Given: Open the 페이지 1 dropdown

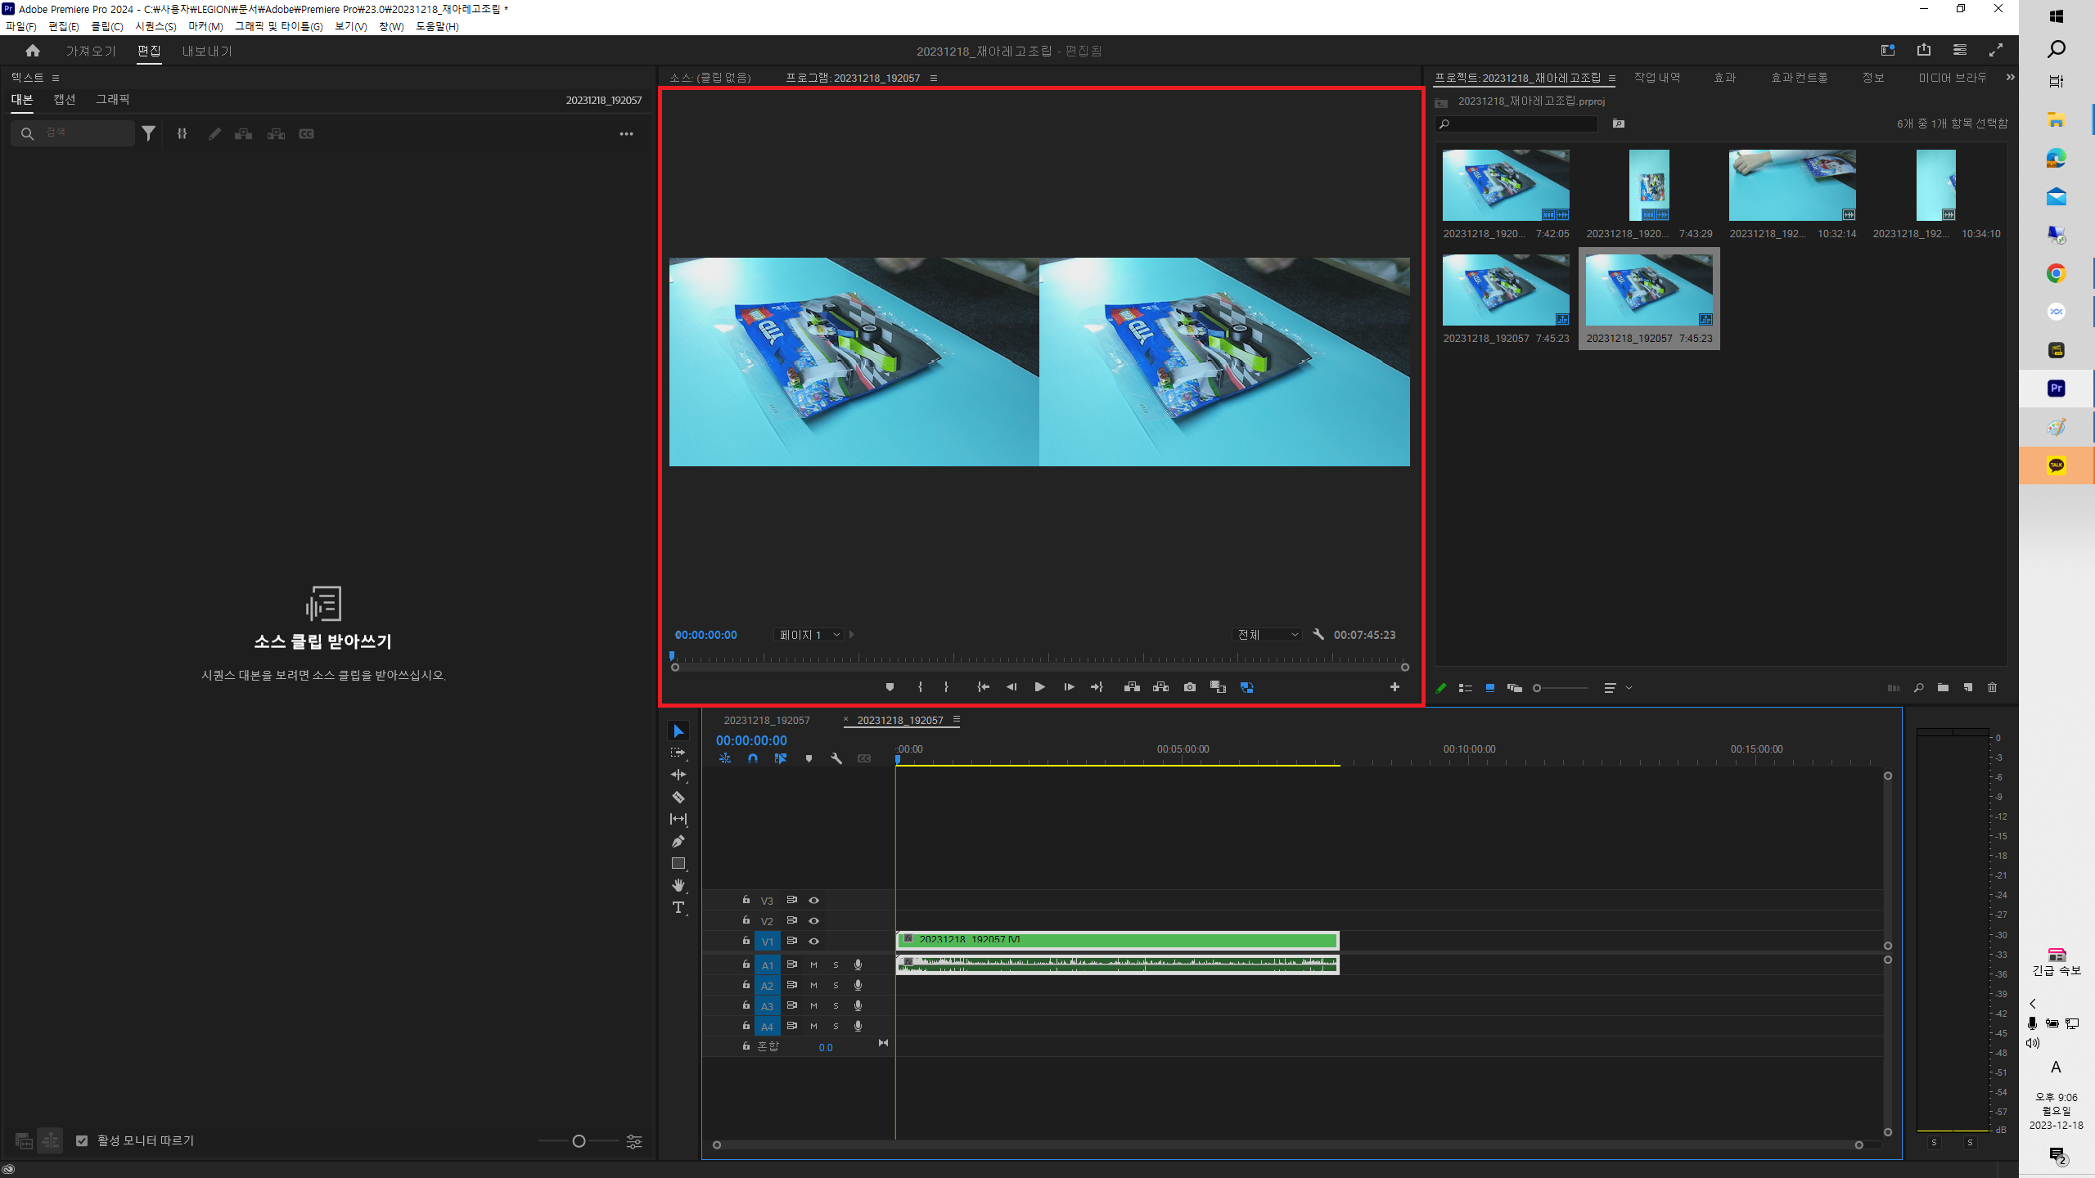Looking at the screenshot, I should pos(809,635).
